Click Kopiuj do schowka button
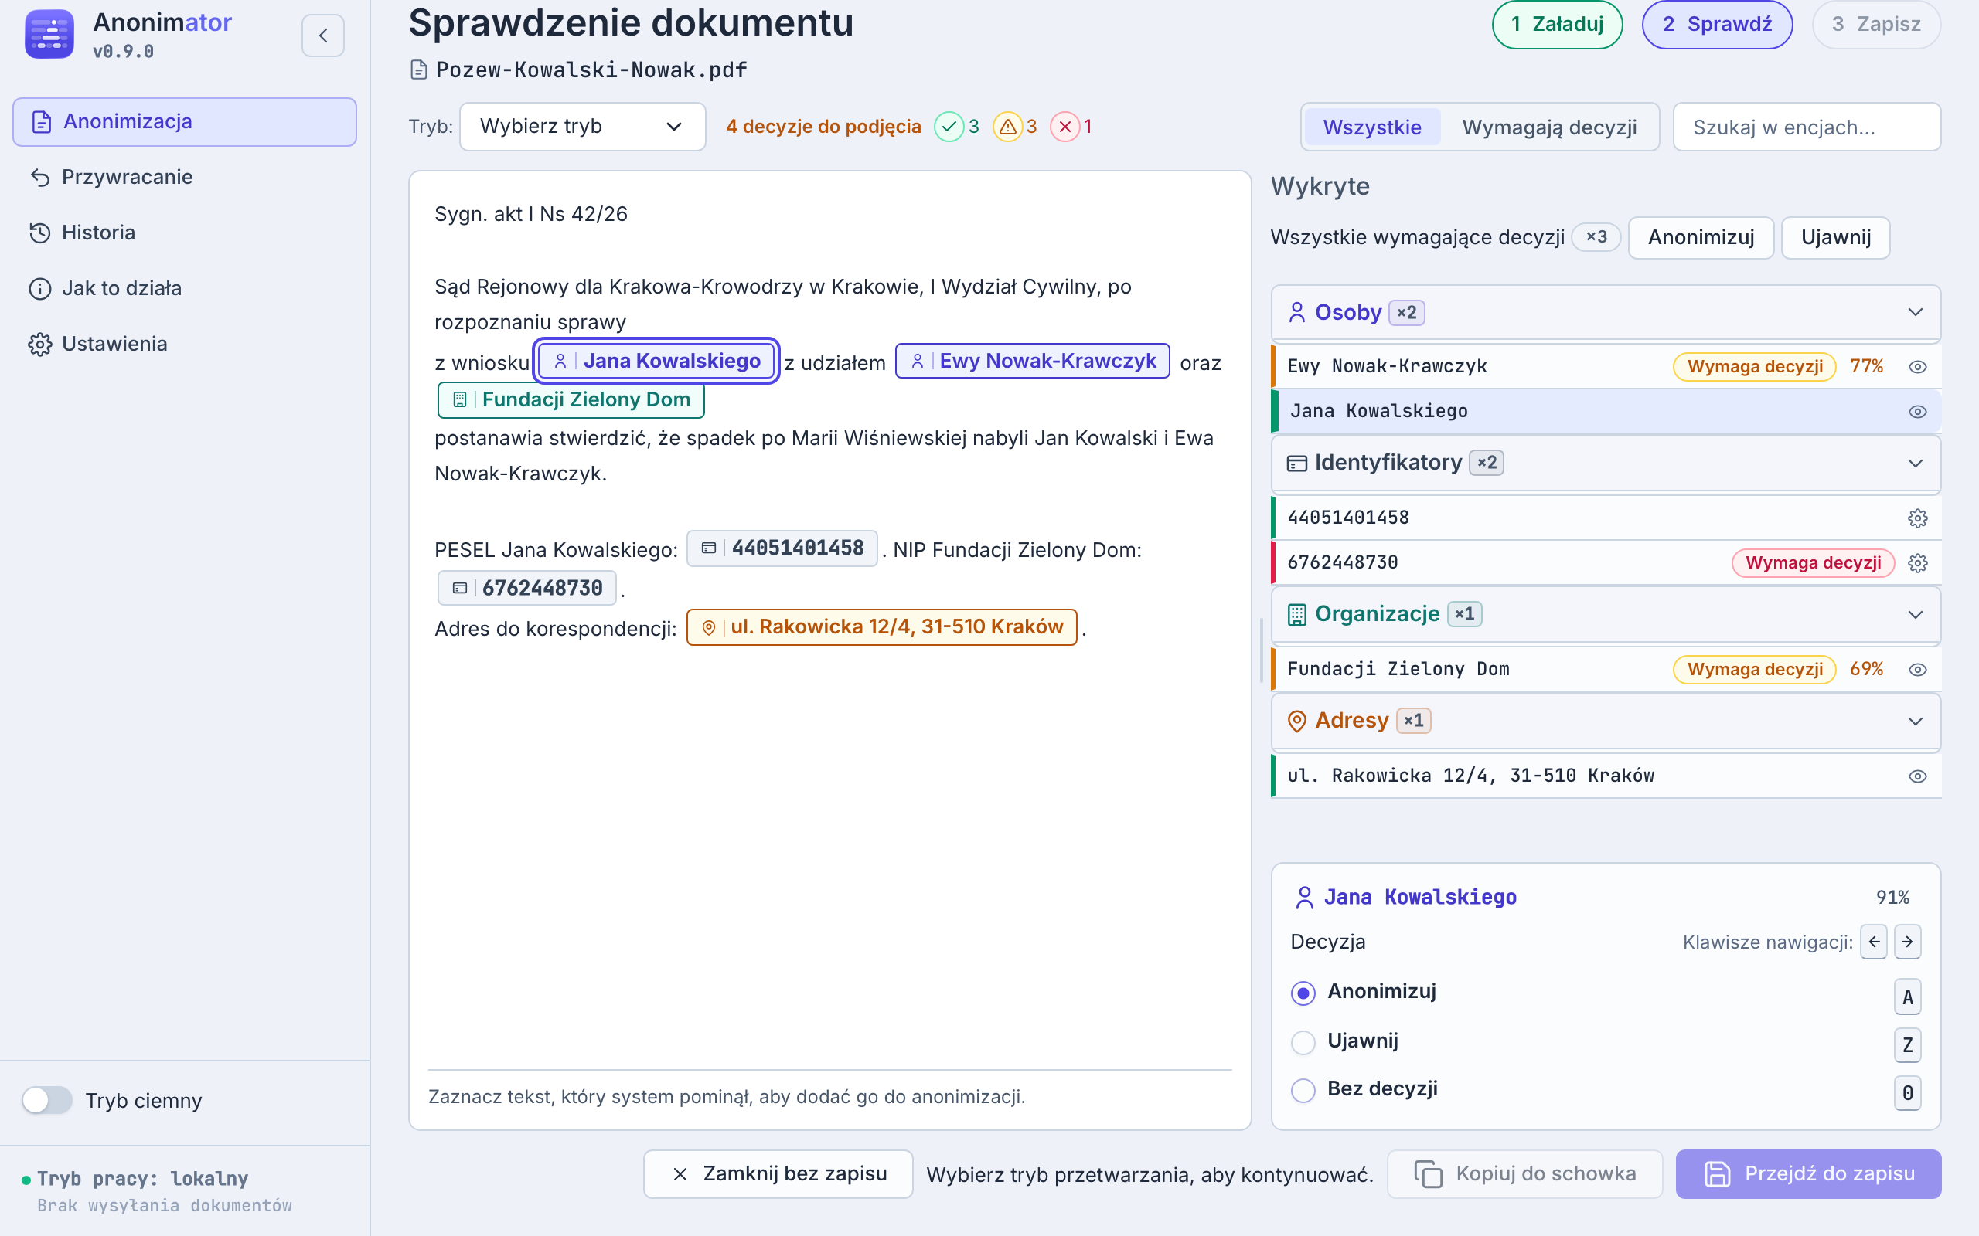 click(x=1524, y=1174)
